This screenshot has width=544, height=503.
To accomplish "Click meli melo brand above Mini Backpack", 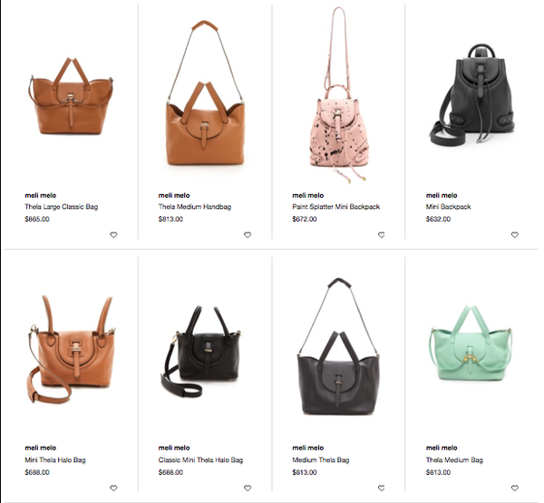I will click(442, 195).
